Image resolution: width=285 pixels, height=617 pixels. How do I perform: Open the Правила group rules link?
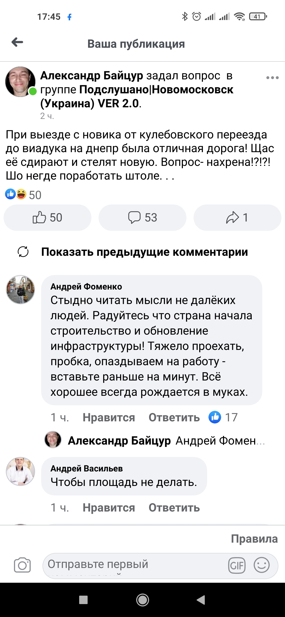[254, 539]
